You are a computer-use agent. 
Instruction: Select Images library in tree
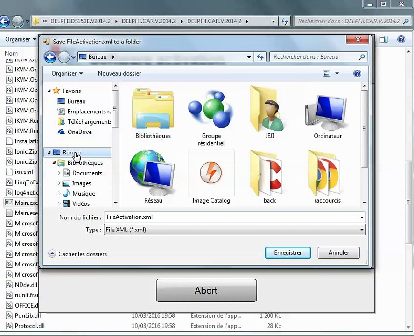coord(77,183)
